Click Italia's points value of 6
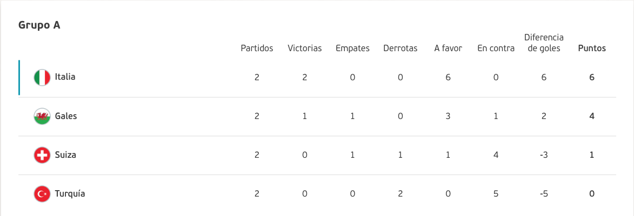The image size is (634, 216). tap(592, 78)
